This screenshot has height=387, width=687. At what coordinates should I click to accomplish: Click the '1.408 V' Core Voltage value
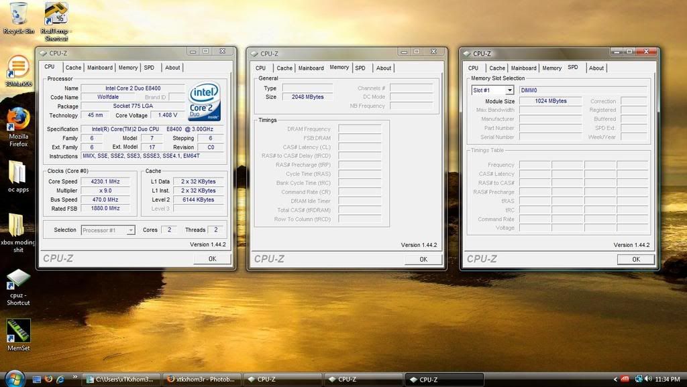[167, 115]
